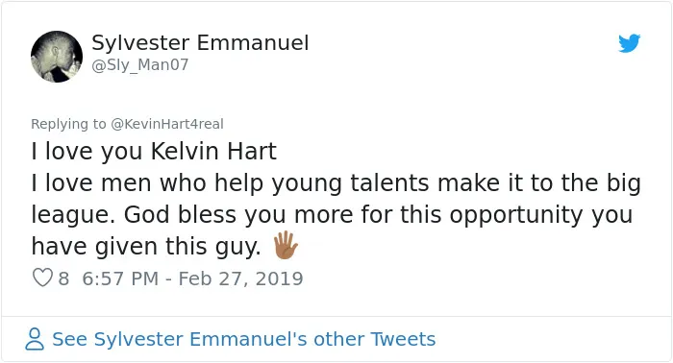The width and height of the screenshot is (673, 363).
Task: Click the 'Replying to' label
Action: coord(68,124)
